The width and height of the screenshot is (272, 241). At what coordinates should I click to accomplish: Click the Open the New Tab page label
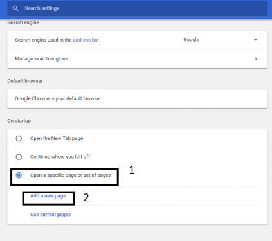coord(57,138)
